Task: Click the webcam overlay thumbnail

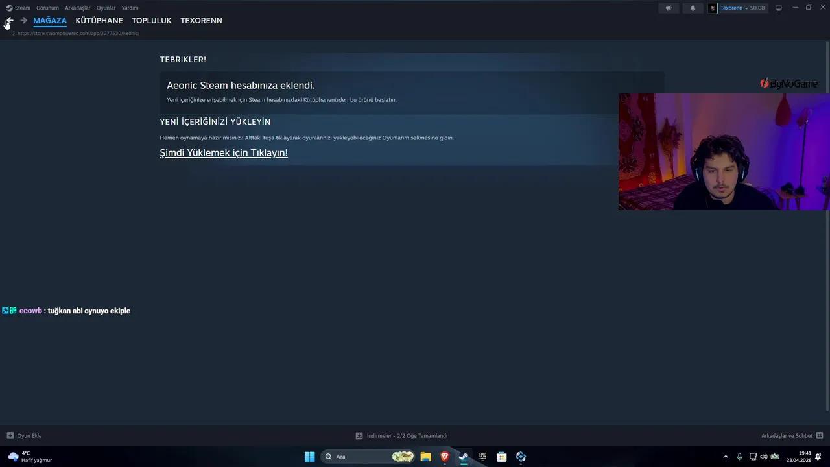Action: 724,152
